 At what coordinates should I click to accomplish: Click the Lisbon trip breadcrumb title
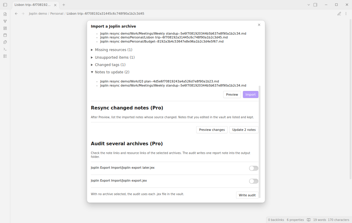pos(105,13)
